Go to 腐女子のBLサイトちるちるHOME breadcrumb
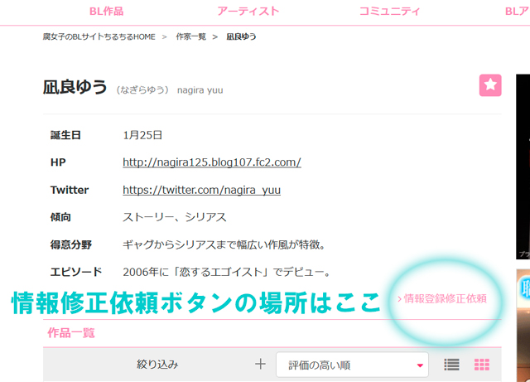530x382 pixels. coord(99,36)
